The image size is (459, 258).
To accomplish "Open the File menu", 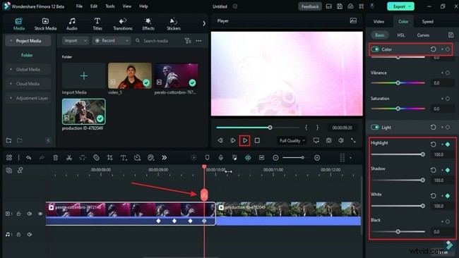I will pos(79,6).
